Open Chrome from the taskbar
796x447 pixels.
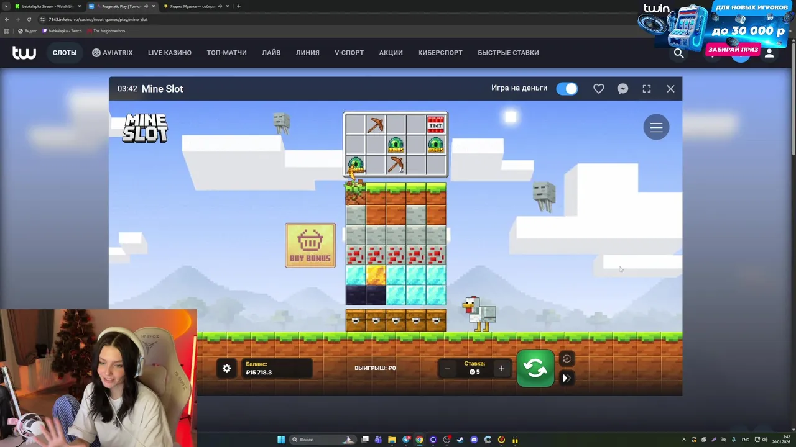click(420, 440)
